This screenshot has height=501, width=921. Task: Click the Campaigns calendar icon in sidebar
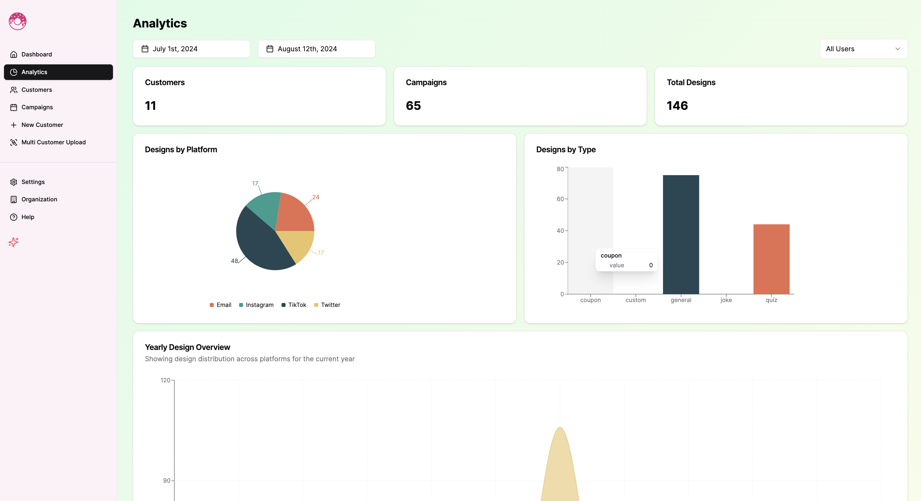(13, 107)
